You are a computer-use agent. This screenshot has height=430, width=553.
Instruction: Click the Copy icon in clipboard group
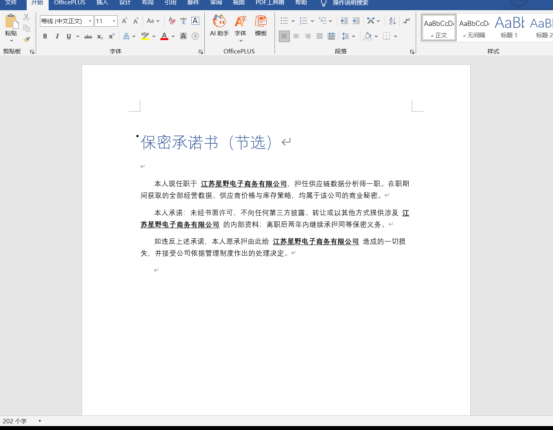(26, 28)
